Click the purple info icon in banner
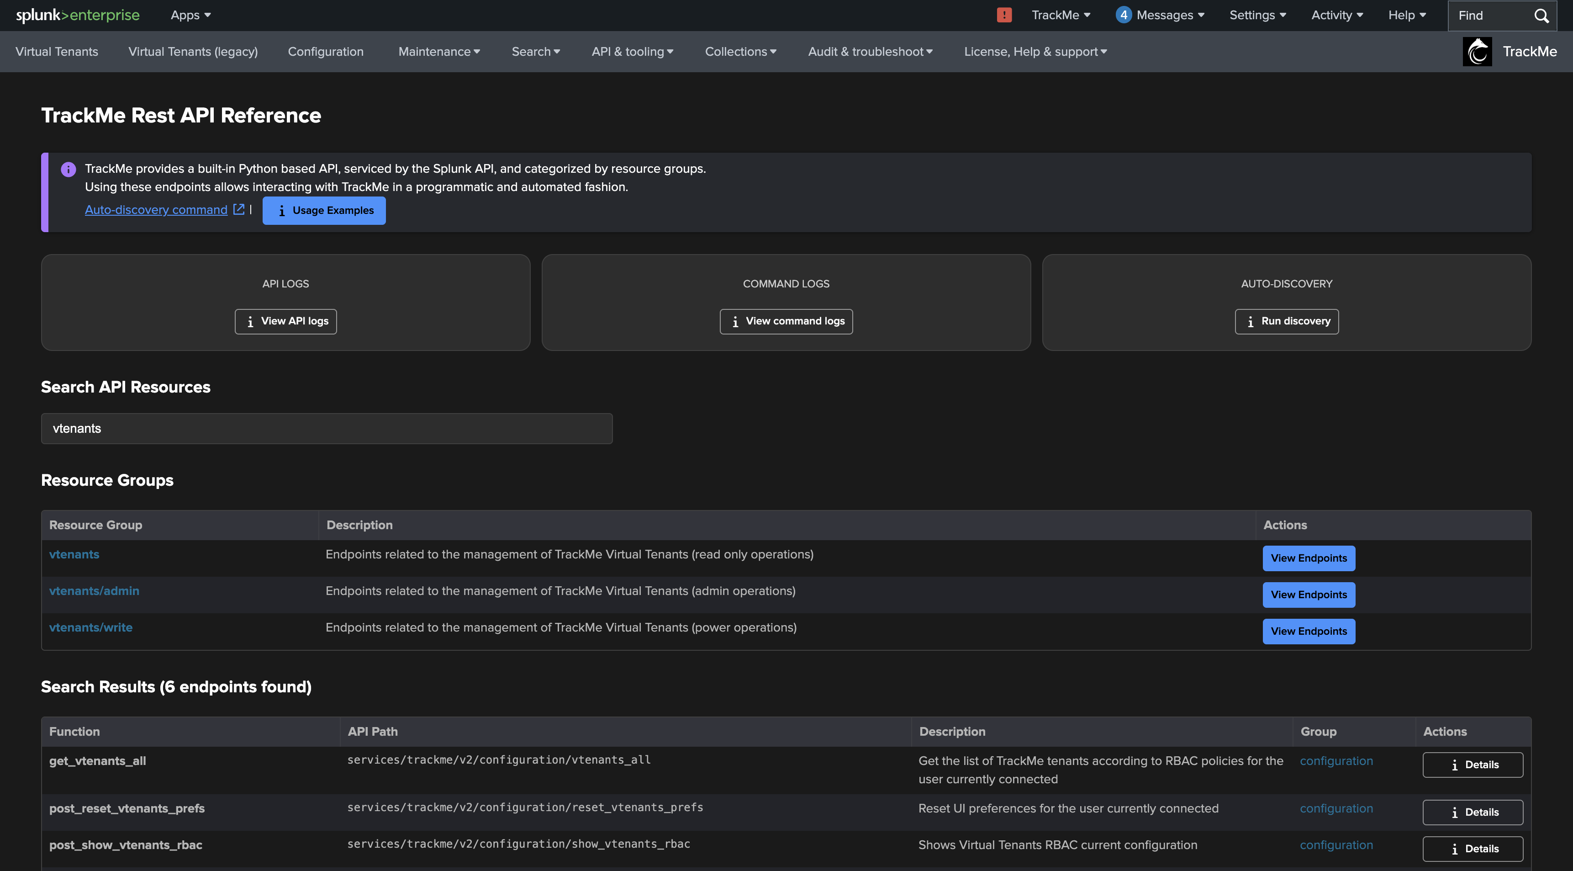 pos(69,169)
